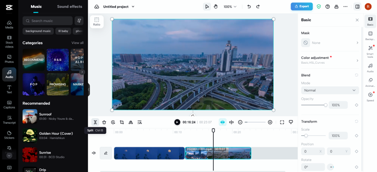Add keyframe for Rotate
377x172 pixels.
pos(357,167)
